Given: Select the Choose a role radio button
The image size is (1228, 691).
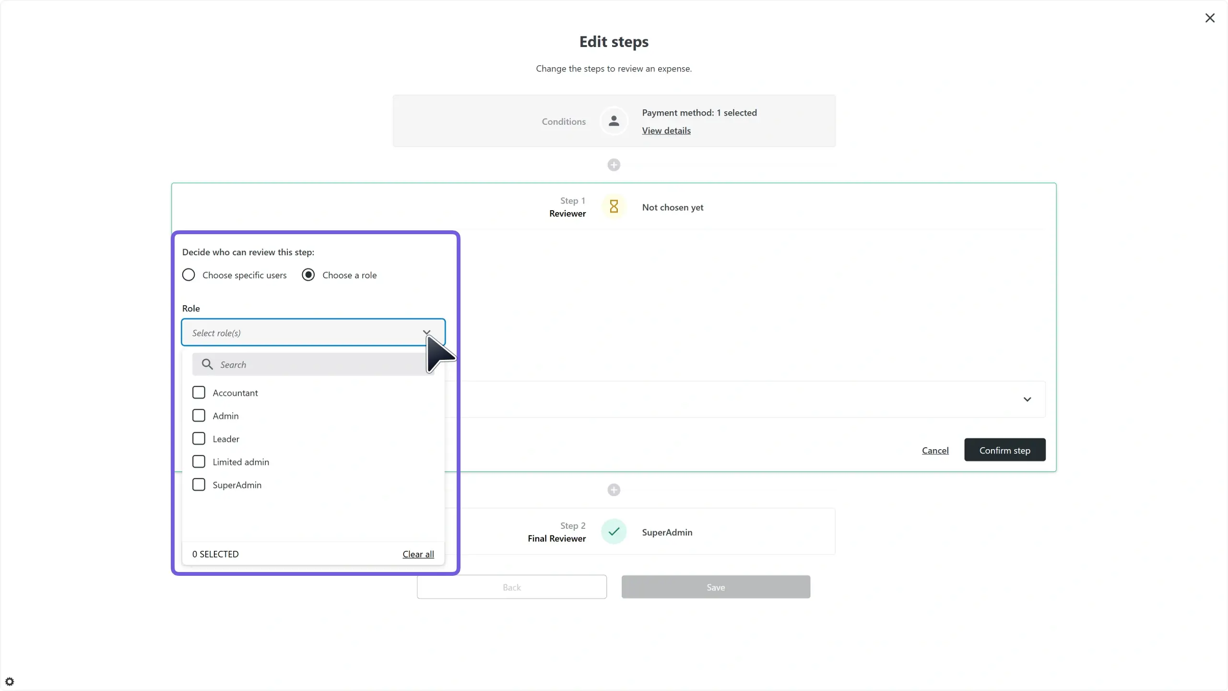Looking at the screenshot, I should 308,275.
